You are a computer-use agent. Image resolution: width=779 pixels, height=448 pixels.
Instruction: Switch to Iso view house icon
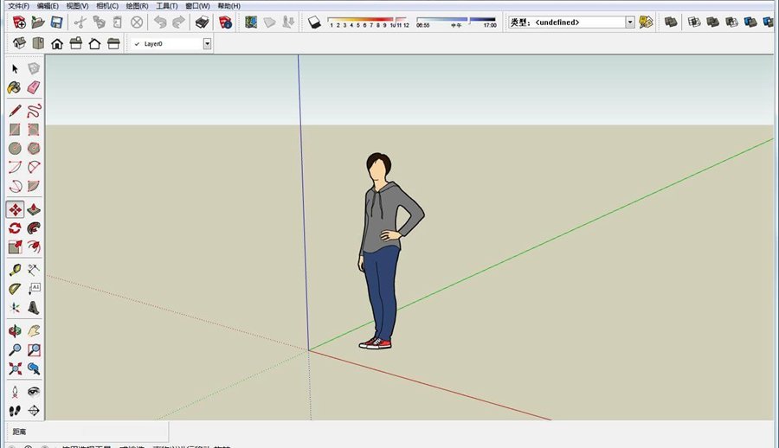[x=19, y=44]
